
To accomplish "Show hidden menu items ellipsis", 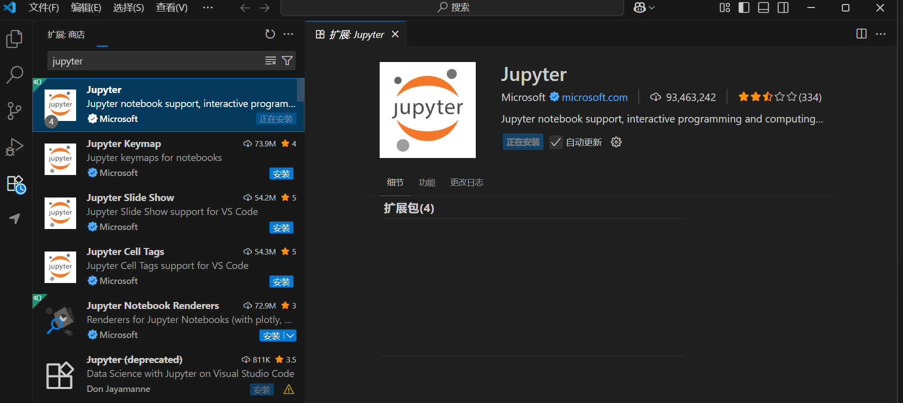I will [208, 7].
